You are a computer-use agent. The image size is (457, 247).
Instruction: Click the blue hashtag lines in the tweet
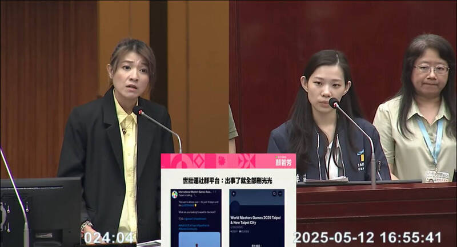tap(194, 227)
